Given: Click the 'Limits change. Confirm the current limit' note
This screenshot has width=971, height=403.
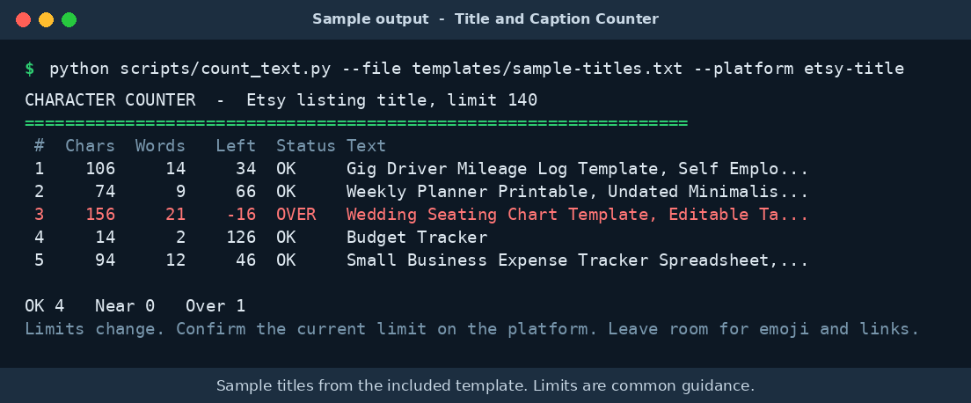Looking at the screenshot, I should coord(225,329).
